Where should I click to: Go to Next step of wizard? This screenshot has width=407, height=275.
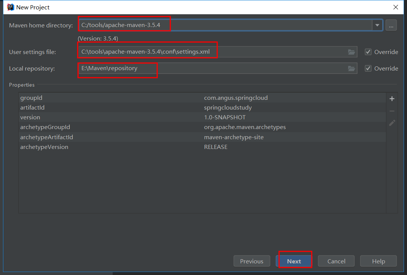point(294,261)
